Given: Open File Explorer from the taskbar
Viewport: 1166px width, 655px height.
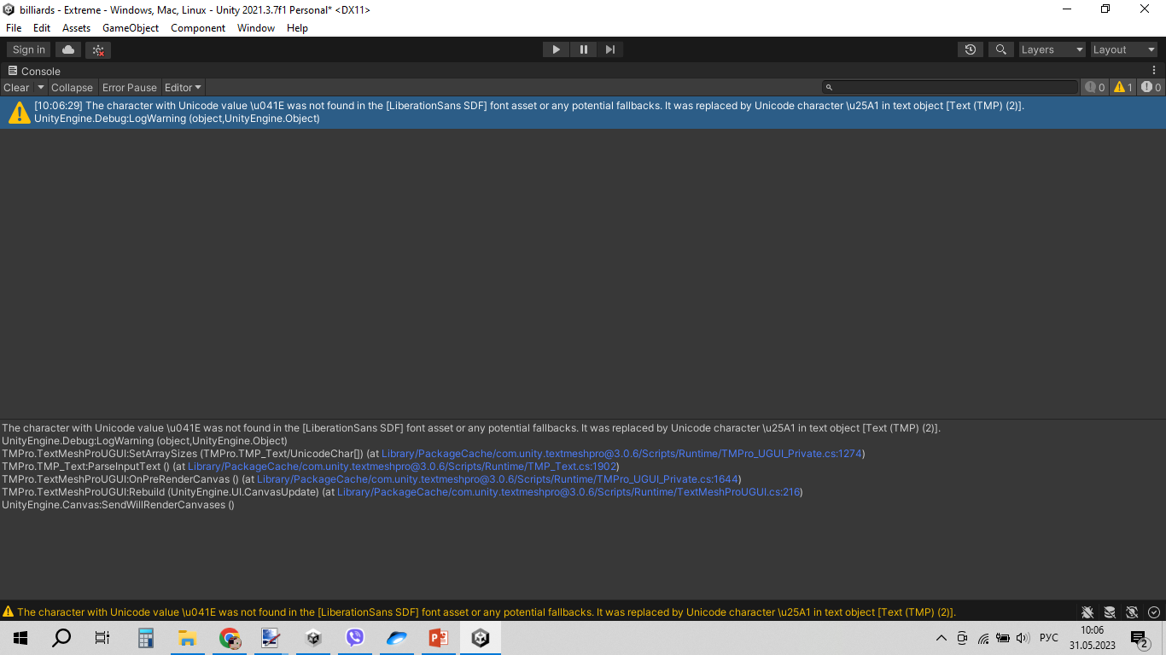Looking at the screenshot, I should point(187,638).
